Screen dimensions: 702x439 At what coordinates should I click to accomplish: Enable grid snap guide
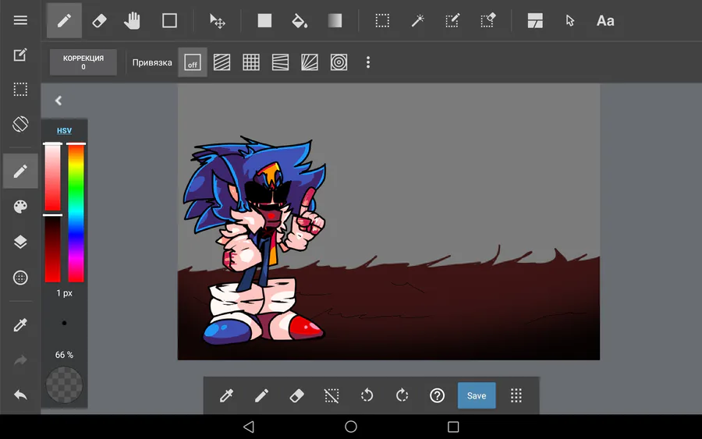250,62
